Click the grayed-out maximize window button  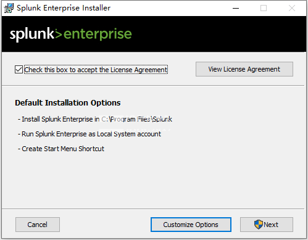pyautogui.click(x=264, y=8)
